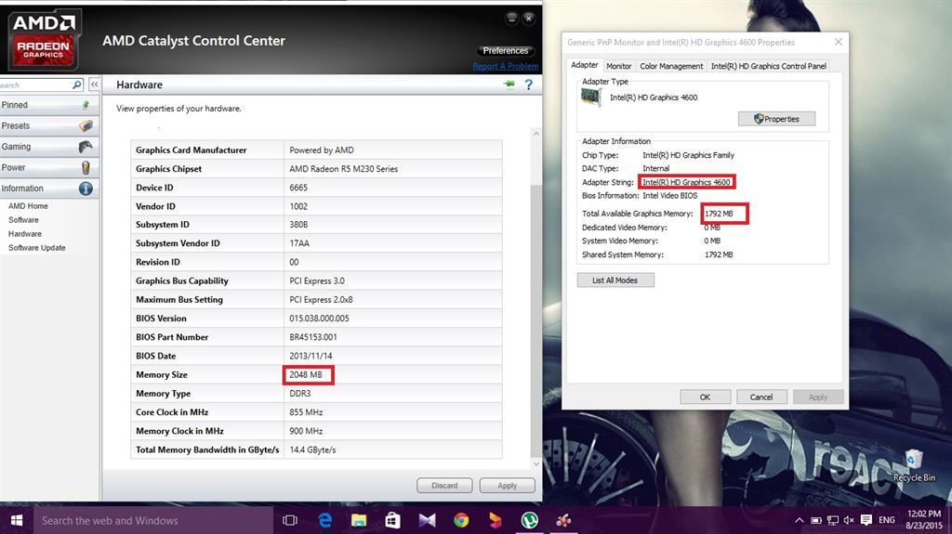Open Intel HD Graphics Control Panel tab
952x534 pixels.
[x=769, y=66]
